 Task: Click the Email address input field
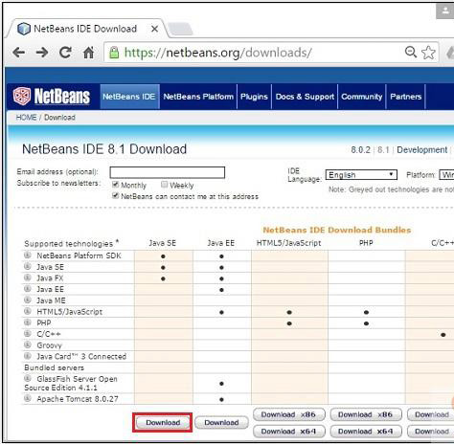tap(168, 172)
